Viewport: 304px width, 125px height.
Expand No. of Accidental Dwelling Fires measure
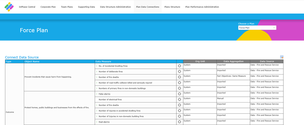tap(97, 66)
